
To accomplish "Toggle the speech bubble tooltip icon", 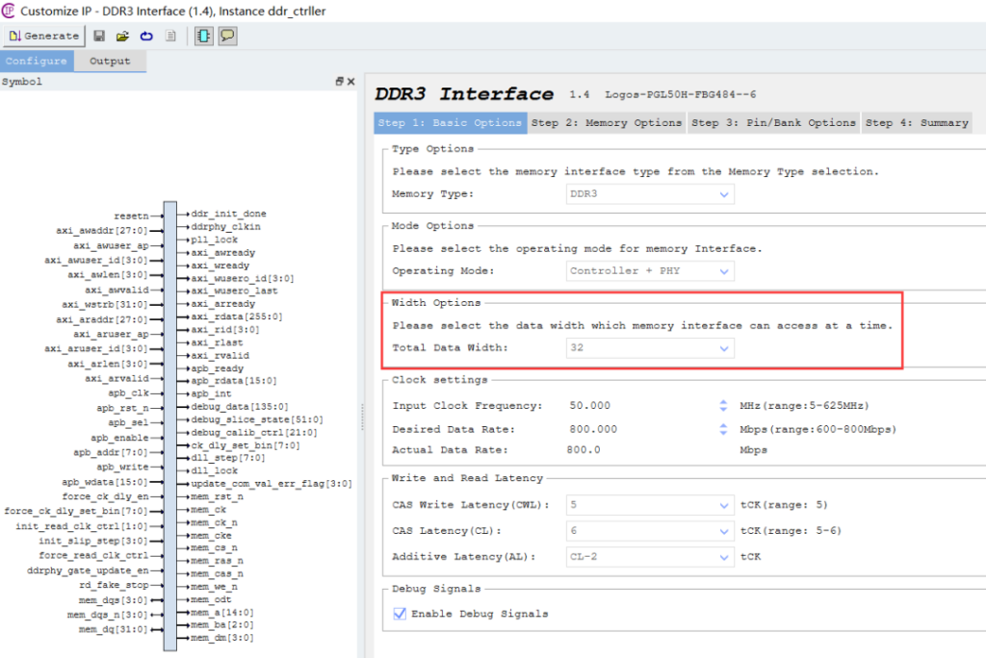I will coord(227,37).
